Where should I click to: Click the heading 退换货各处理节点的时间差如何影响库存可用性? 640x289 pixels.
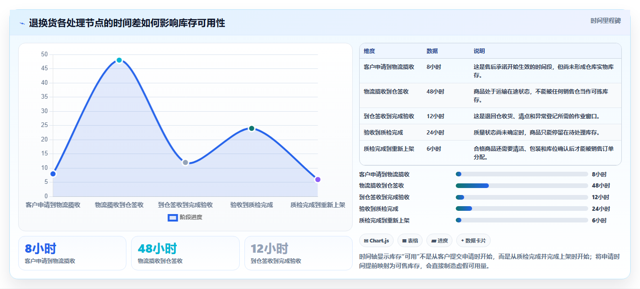click(x=127, y=23)
